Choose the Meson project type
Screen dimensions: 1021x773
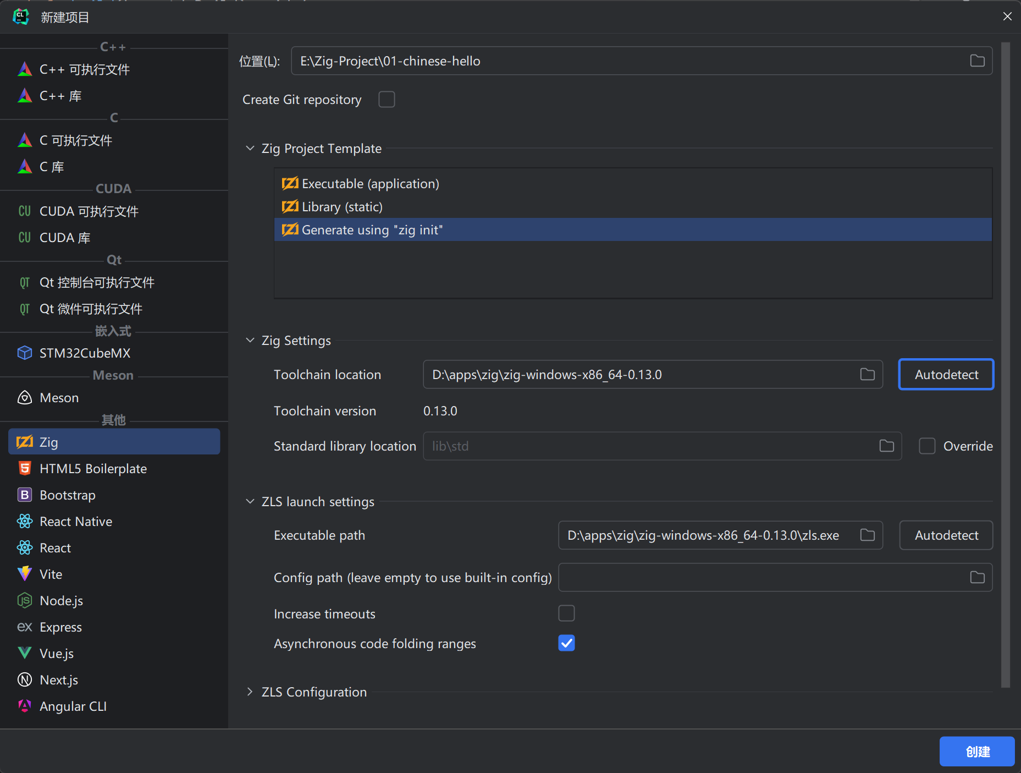59,398
